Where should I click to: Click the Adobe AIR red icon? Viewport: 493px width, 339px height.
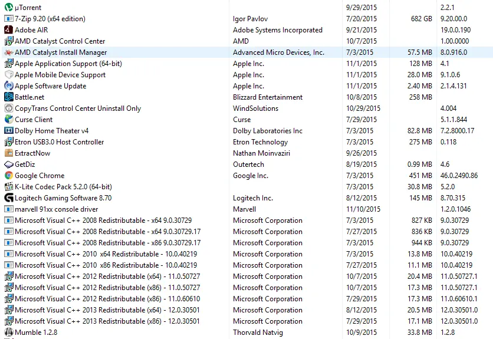[x=9, y=30]
